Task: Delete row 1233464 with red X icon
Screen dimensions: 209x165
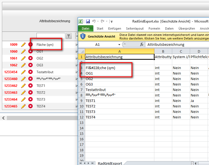Action: coord(30,99)
